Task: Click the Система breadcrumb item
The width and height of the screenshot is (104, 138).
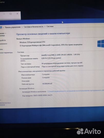Action: [x=50, y=26]
